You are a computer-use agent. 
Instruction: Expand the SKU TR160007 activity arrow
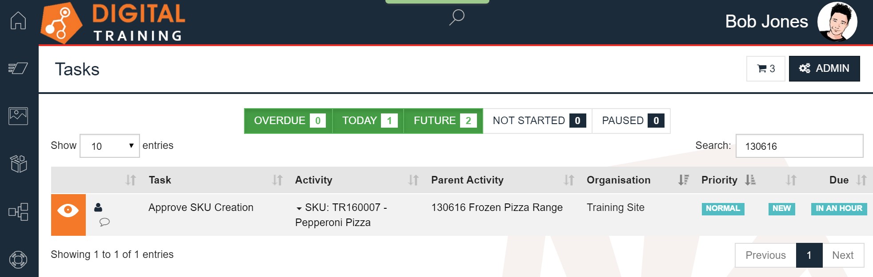(299, 208)
